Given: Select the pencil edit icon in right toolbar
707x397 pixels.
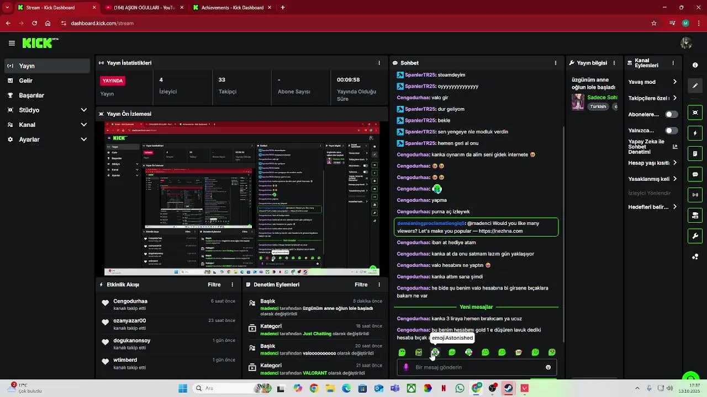Looking at the screenshot, I should tap(695, 86).
